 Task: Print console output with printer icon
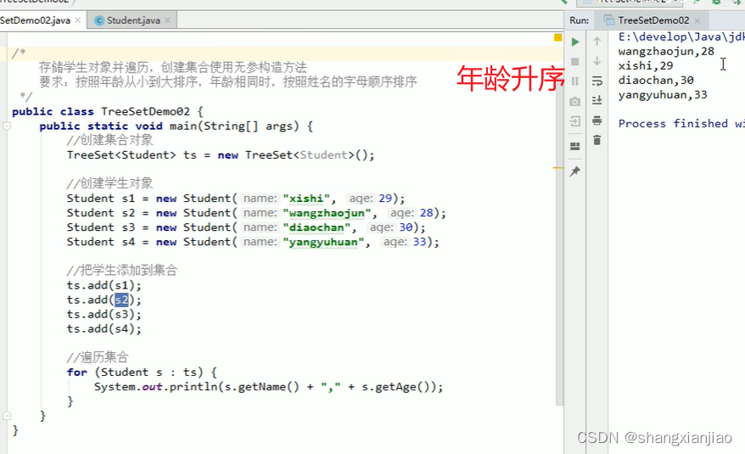(x=597, y=121)
